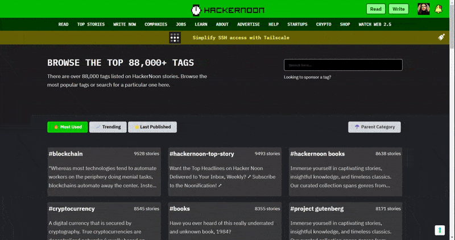Click the green scroll-to-top arrow icon
This screenshot has height=240, width=455.
(x=440, y=230)
